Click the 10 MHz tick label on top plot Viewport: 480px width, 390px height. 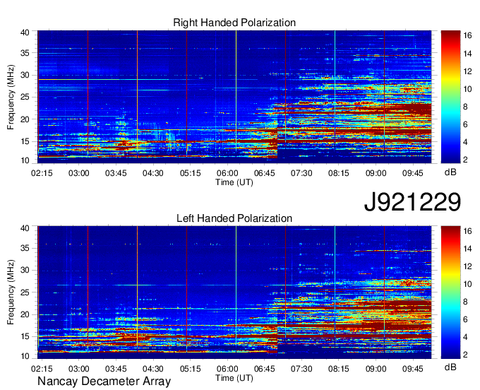tap(25, 161)
